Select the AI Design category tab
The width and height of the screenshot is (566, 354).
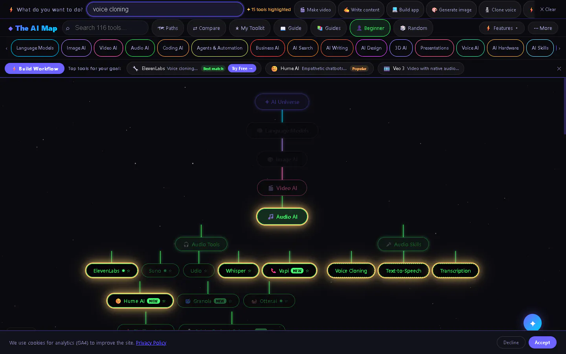pyautogui.click(x=371, y=48)
